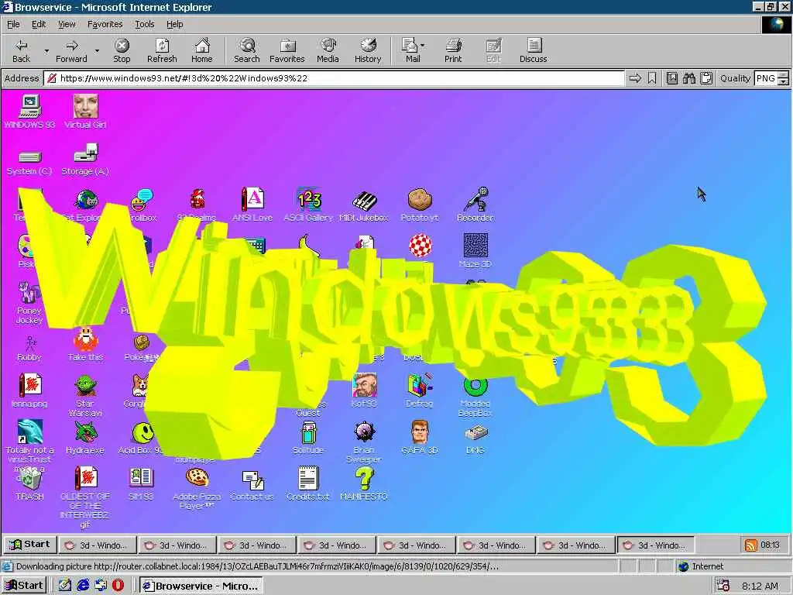The height and width of the screenshot is (595, 793).
Task: Expand the Mail button dropdown arrow
Action: tap(423, 46)
